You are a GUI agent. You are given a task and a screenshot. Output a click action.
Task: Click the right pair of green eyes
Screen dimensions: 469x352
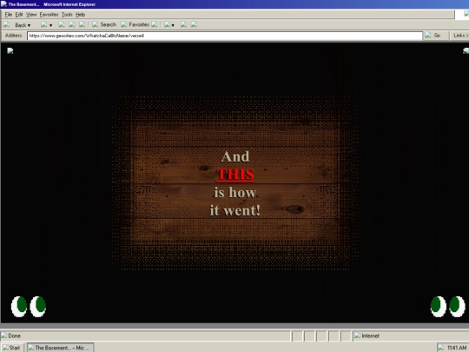(x=448, y=307)
